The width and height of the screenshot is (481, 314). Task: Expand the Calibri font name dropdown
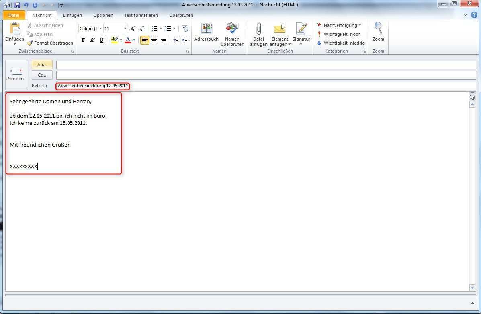(100, 29)
